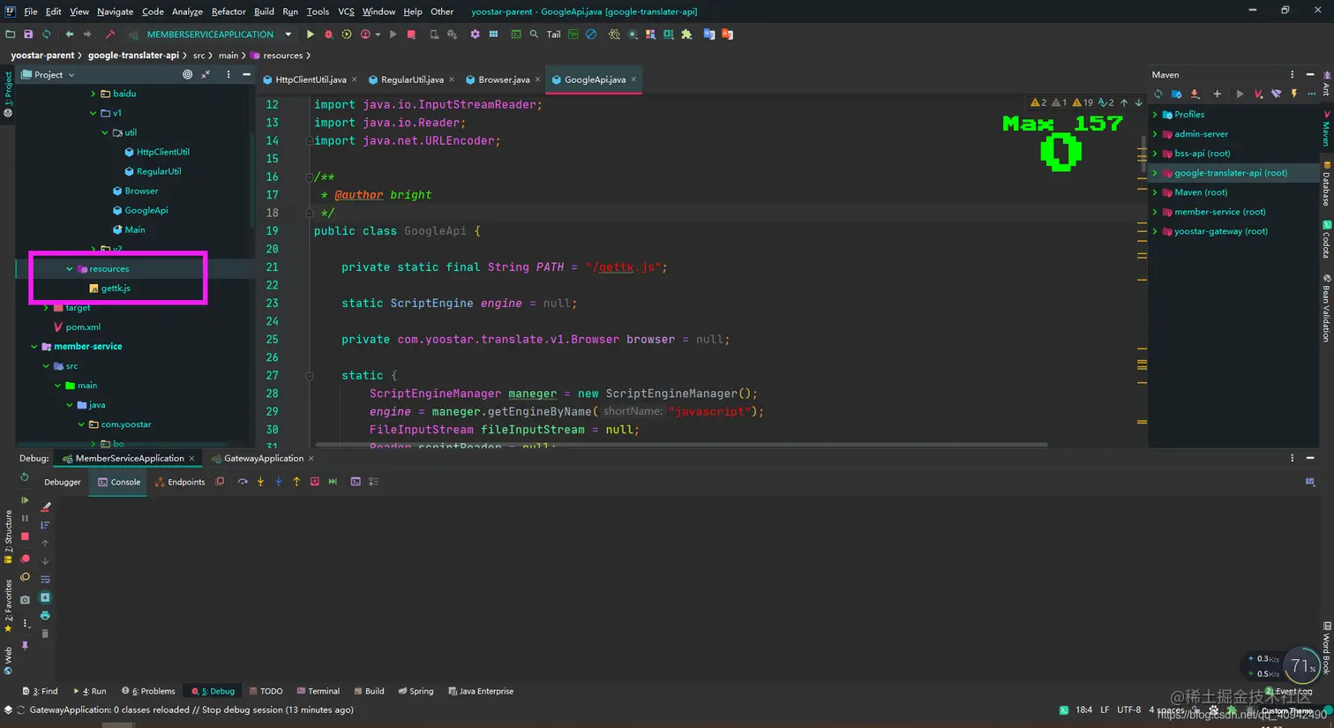The width and height of the screenshot is (1334, 728).
Task: Download sources and documentation in Maven panel
Action: pyautogui.click(x=1195, y=94)
